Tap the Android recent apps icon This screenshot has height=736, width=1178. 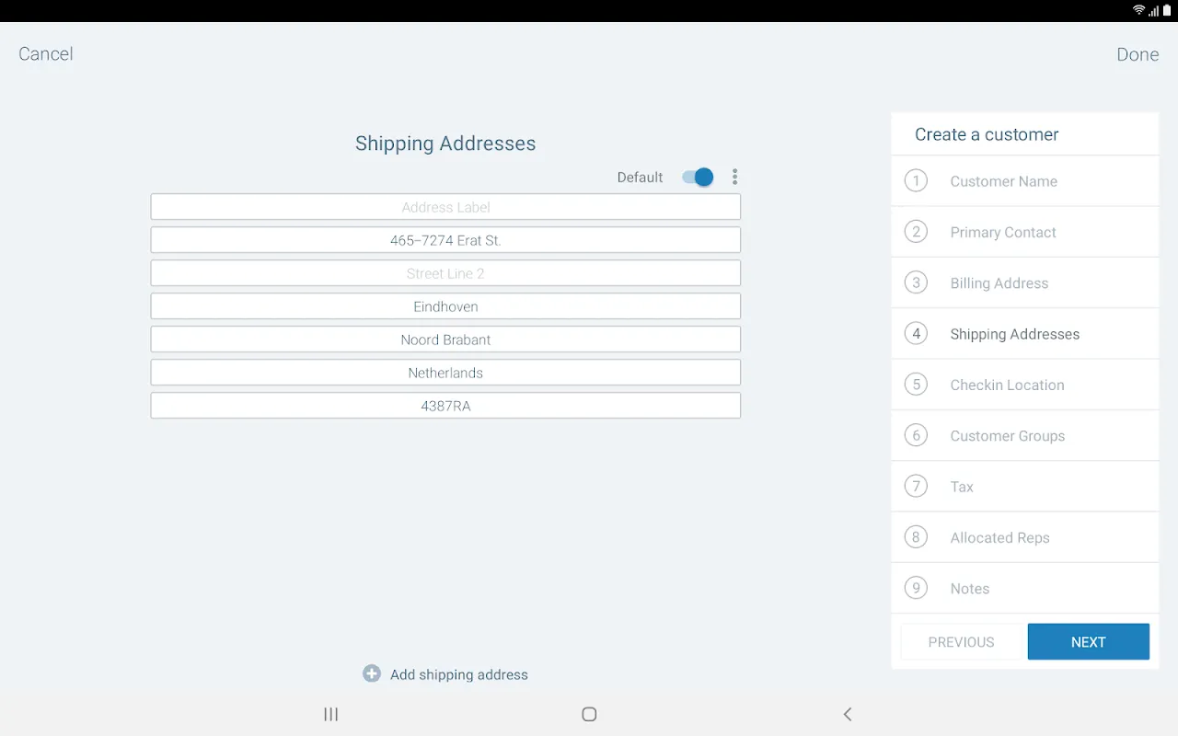(x=331, y=714)
